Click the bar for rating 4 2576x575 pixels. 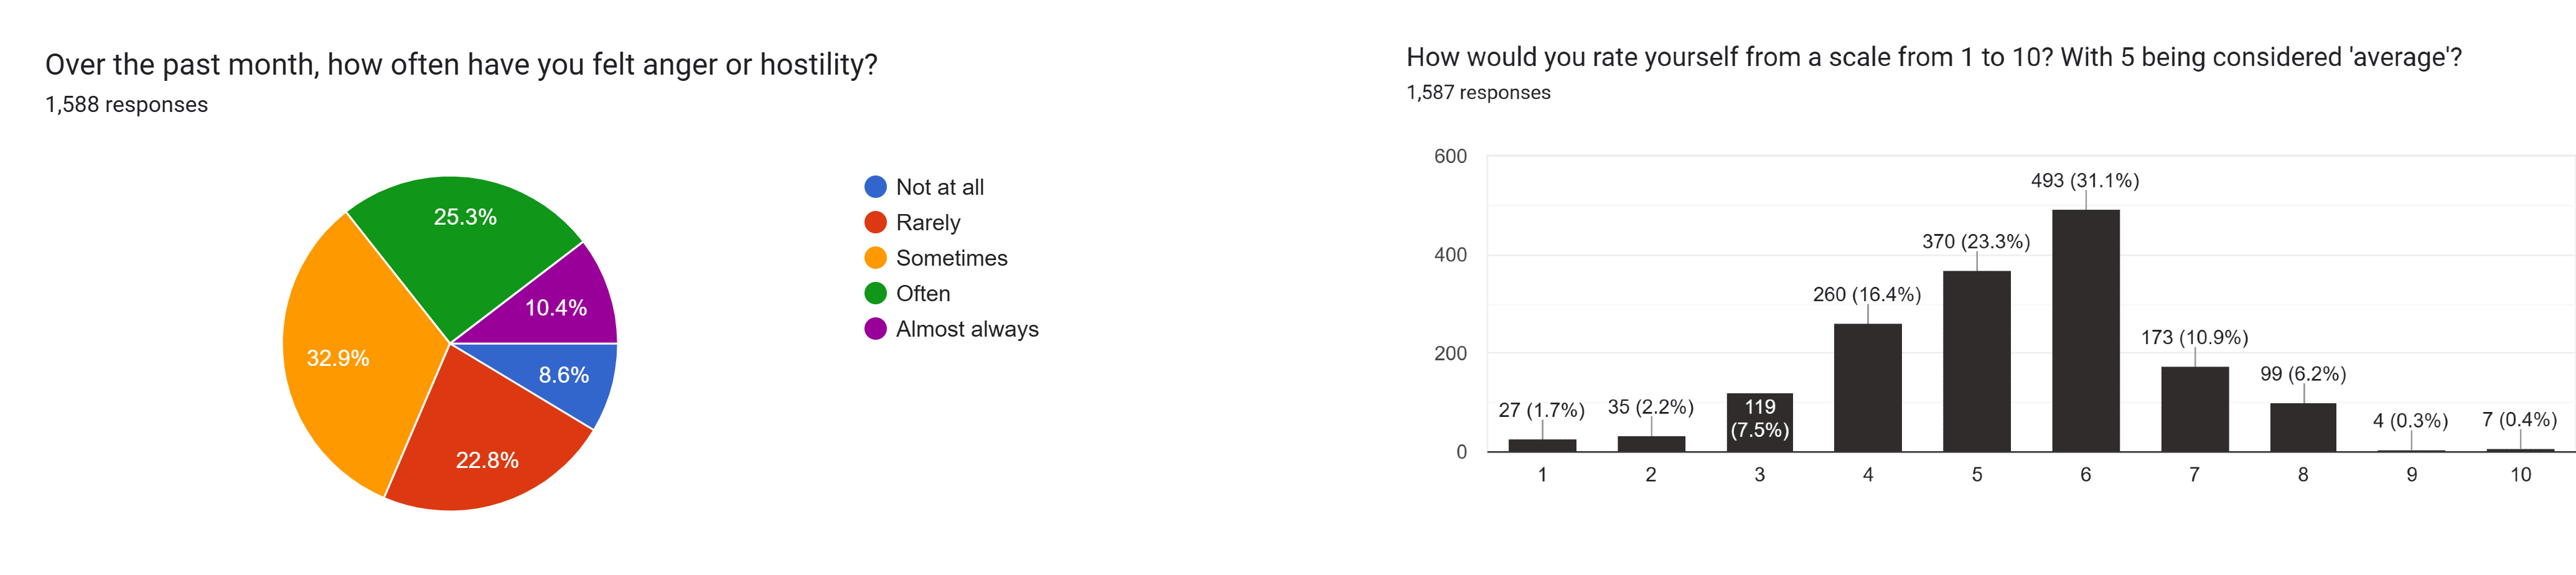pos(1867,388)
